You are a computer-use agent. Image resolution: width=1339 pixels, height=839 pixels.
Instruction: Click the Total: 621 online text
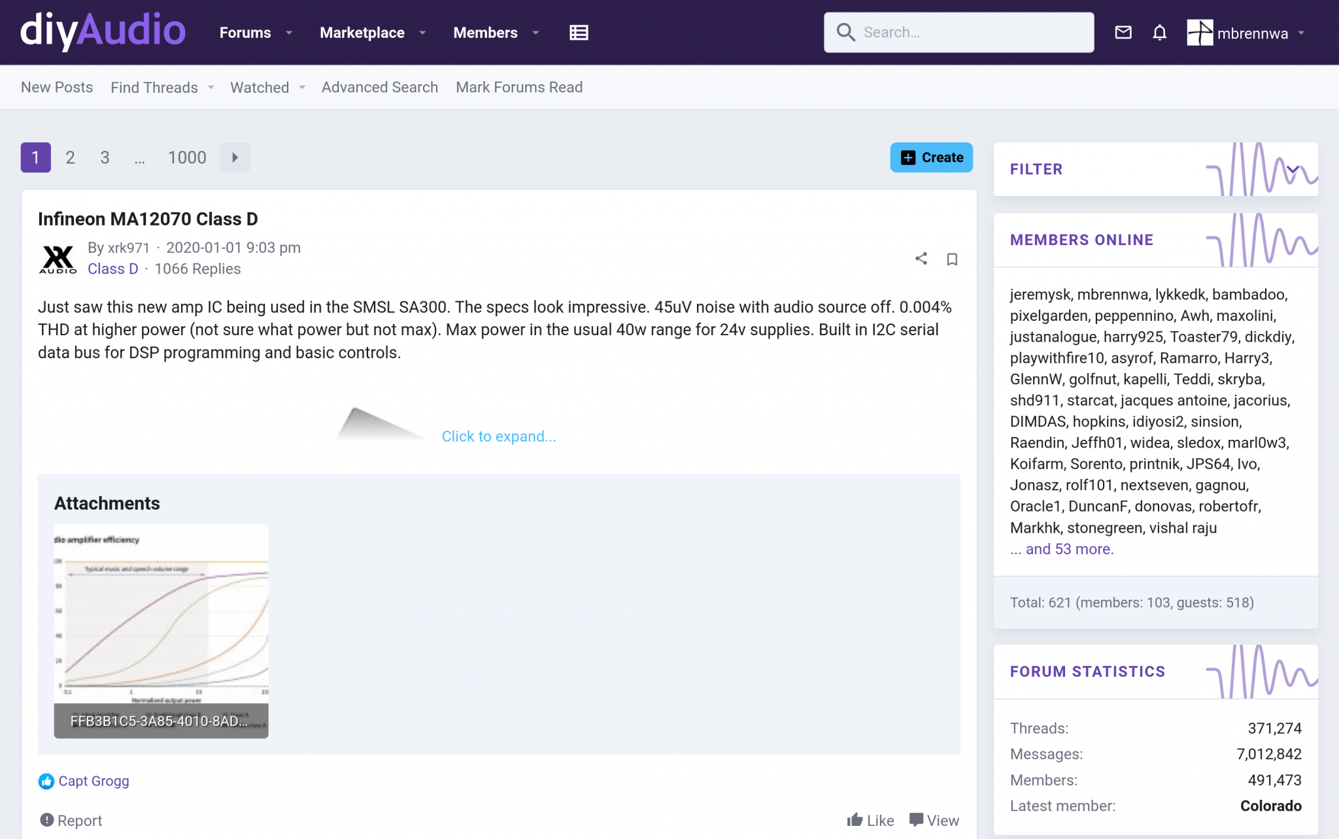[x=1132, y=602]
